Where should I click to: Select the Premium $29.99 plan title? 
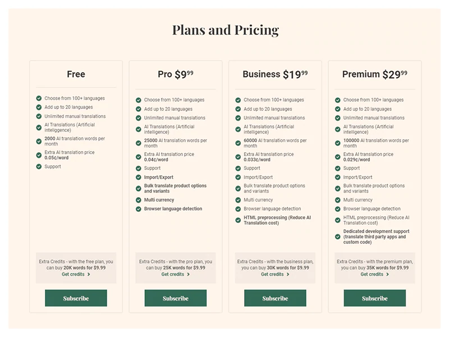[x=374, y=74]
